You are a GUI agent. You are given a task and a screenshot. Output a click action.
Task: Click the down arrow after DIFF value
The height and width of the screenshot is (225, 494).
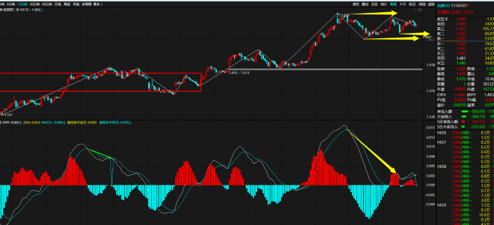point(21,123)
